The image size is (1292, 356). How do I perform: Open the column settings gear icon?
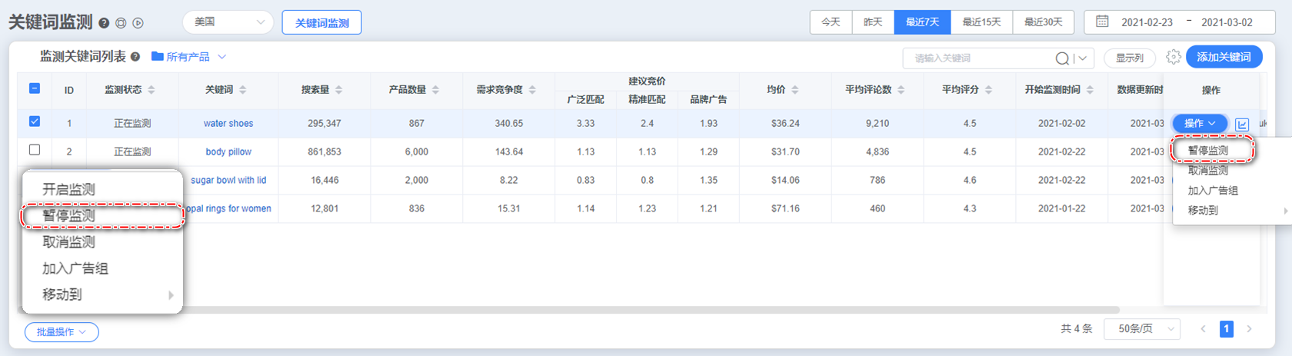pyautogui.click(x=1173, y=57)
